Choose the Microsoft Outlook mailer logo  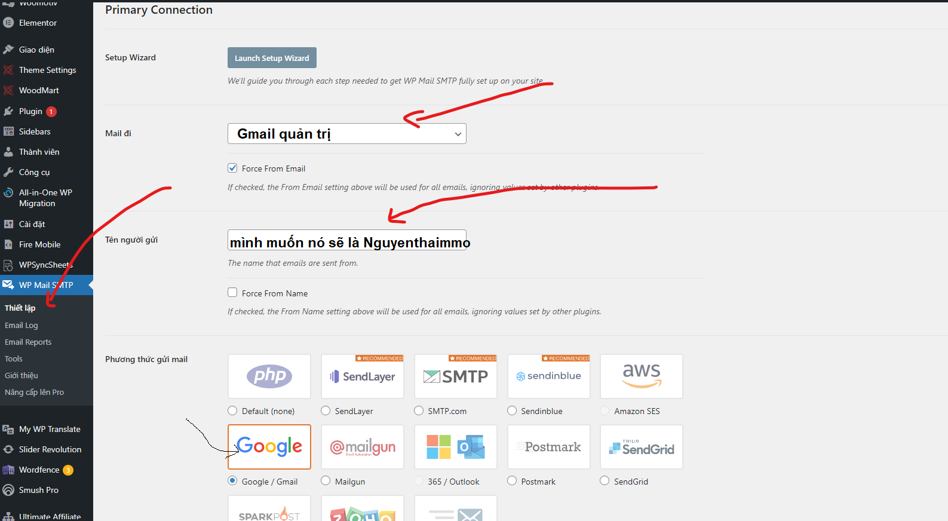tap(456, 447)
